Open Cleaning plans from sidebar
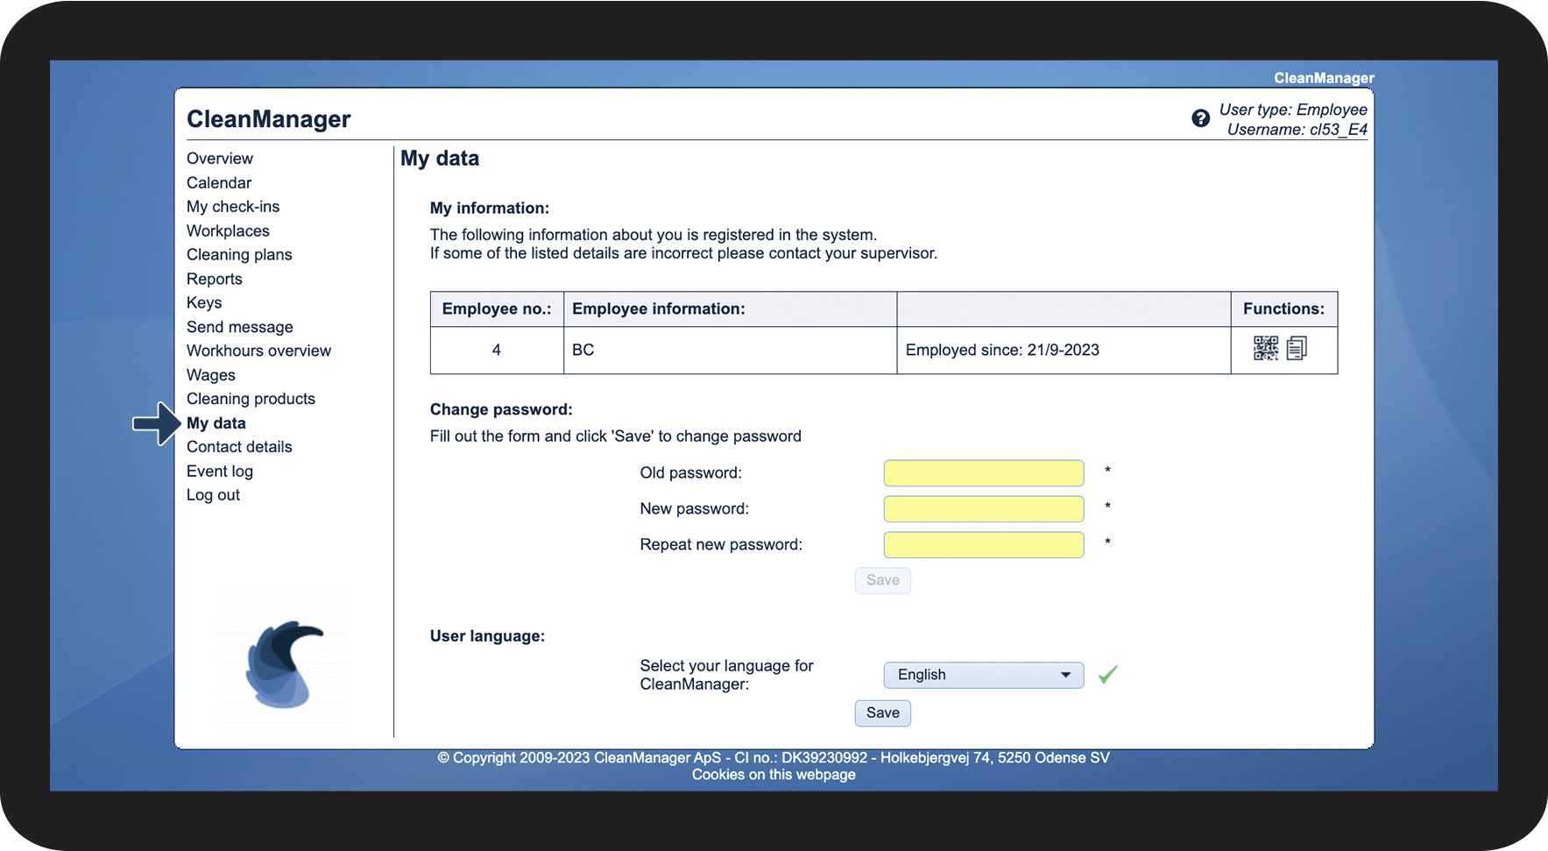The image size is (1548, 851). 239,255
